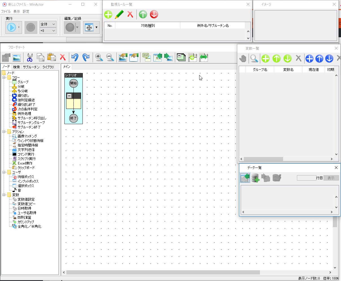Click the 終了 end node in scenario
Screen dimensions: 341x281
click(73, 118)
